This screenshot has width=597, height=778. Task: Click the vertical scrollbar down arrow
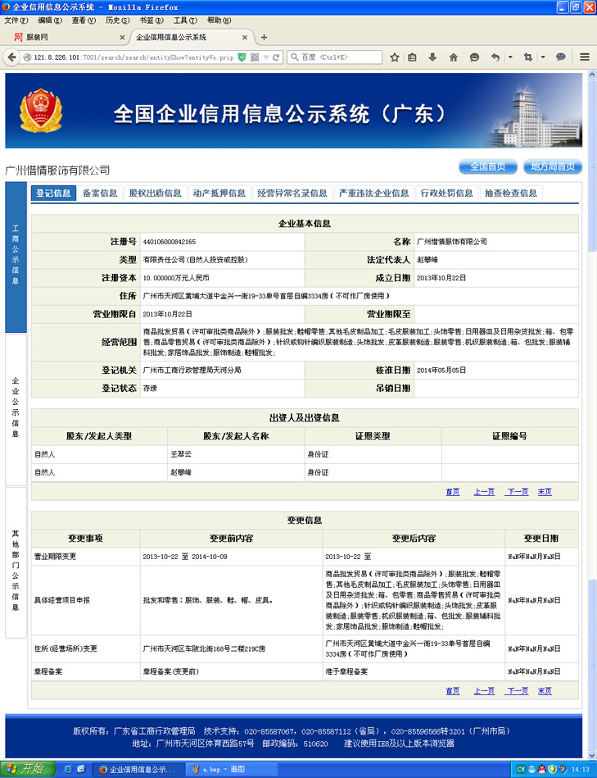pyautogui.click(x=592, y=755)
